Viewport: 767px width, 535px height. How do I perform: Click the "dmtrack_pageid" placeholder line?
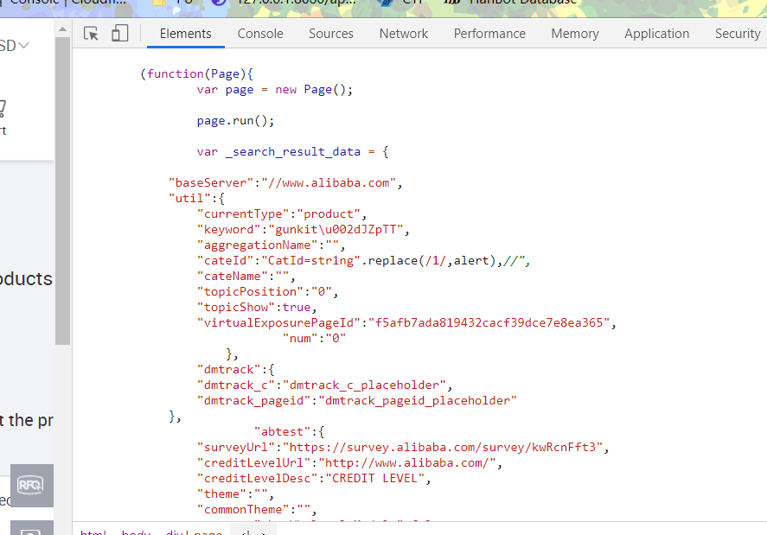(x=356, y=401)
